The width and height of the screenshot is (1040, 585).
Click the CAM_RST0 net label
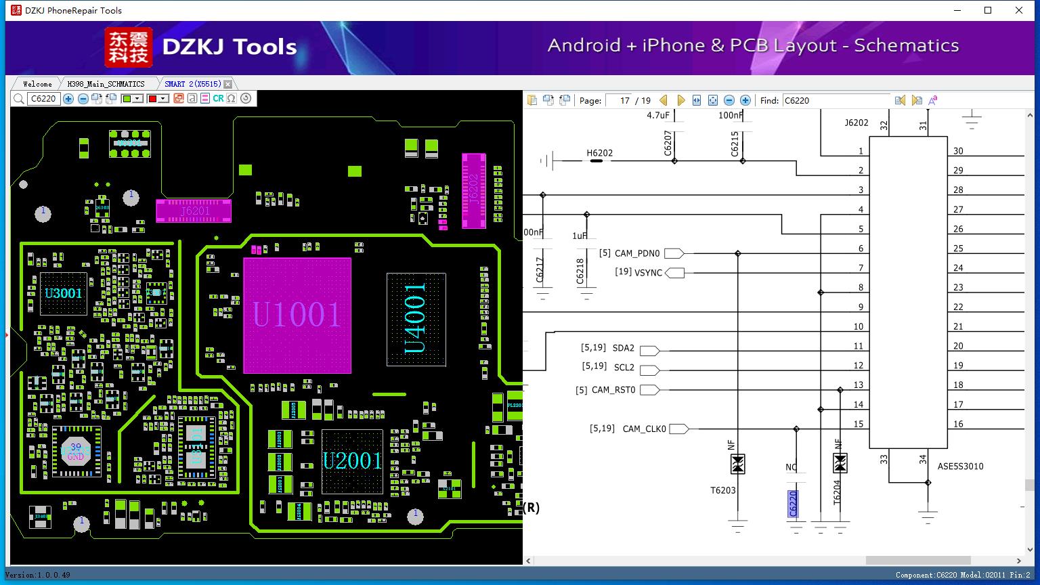click(613, 390)
